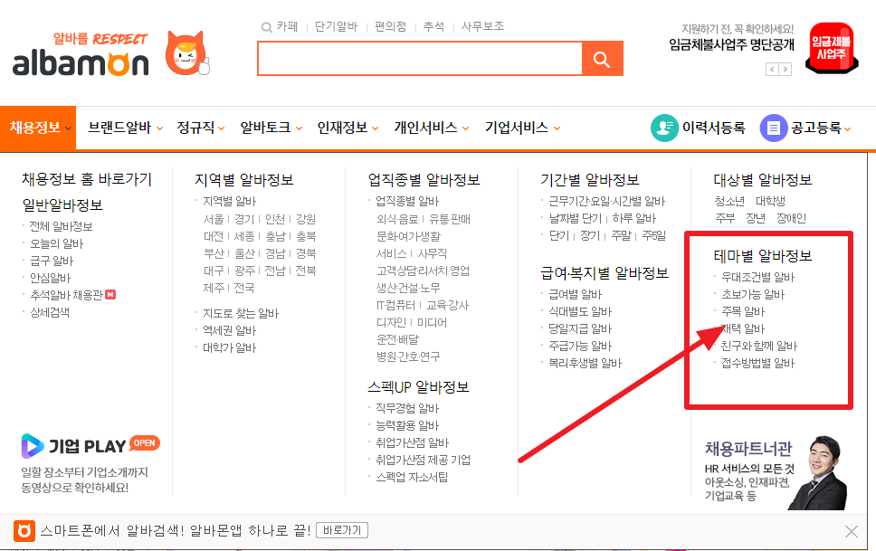Select 서울 region link
The width and height of the screenshot is (876, 551).
click(x=214, y=219)
